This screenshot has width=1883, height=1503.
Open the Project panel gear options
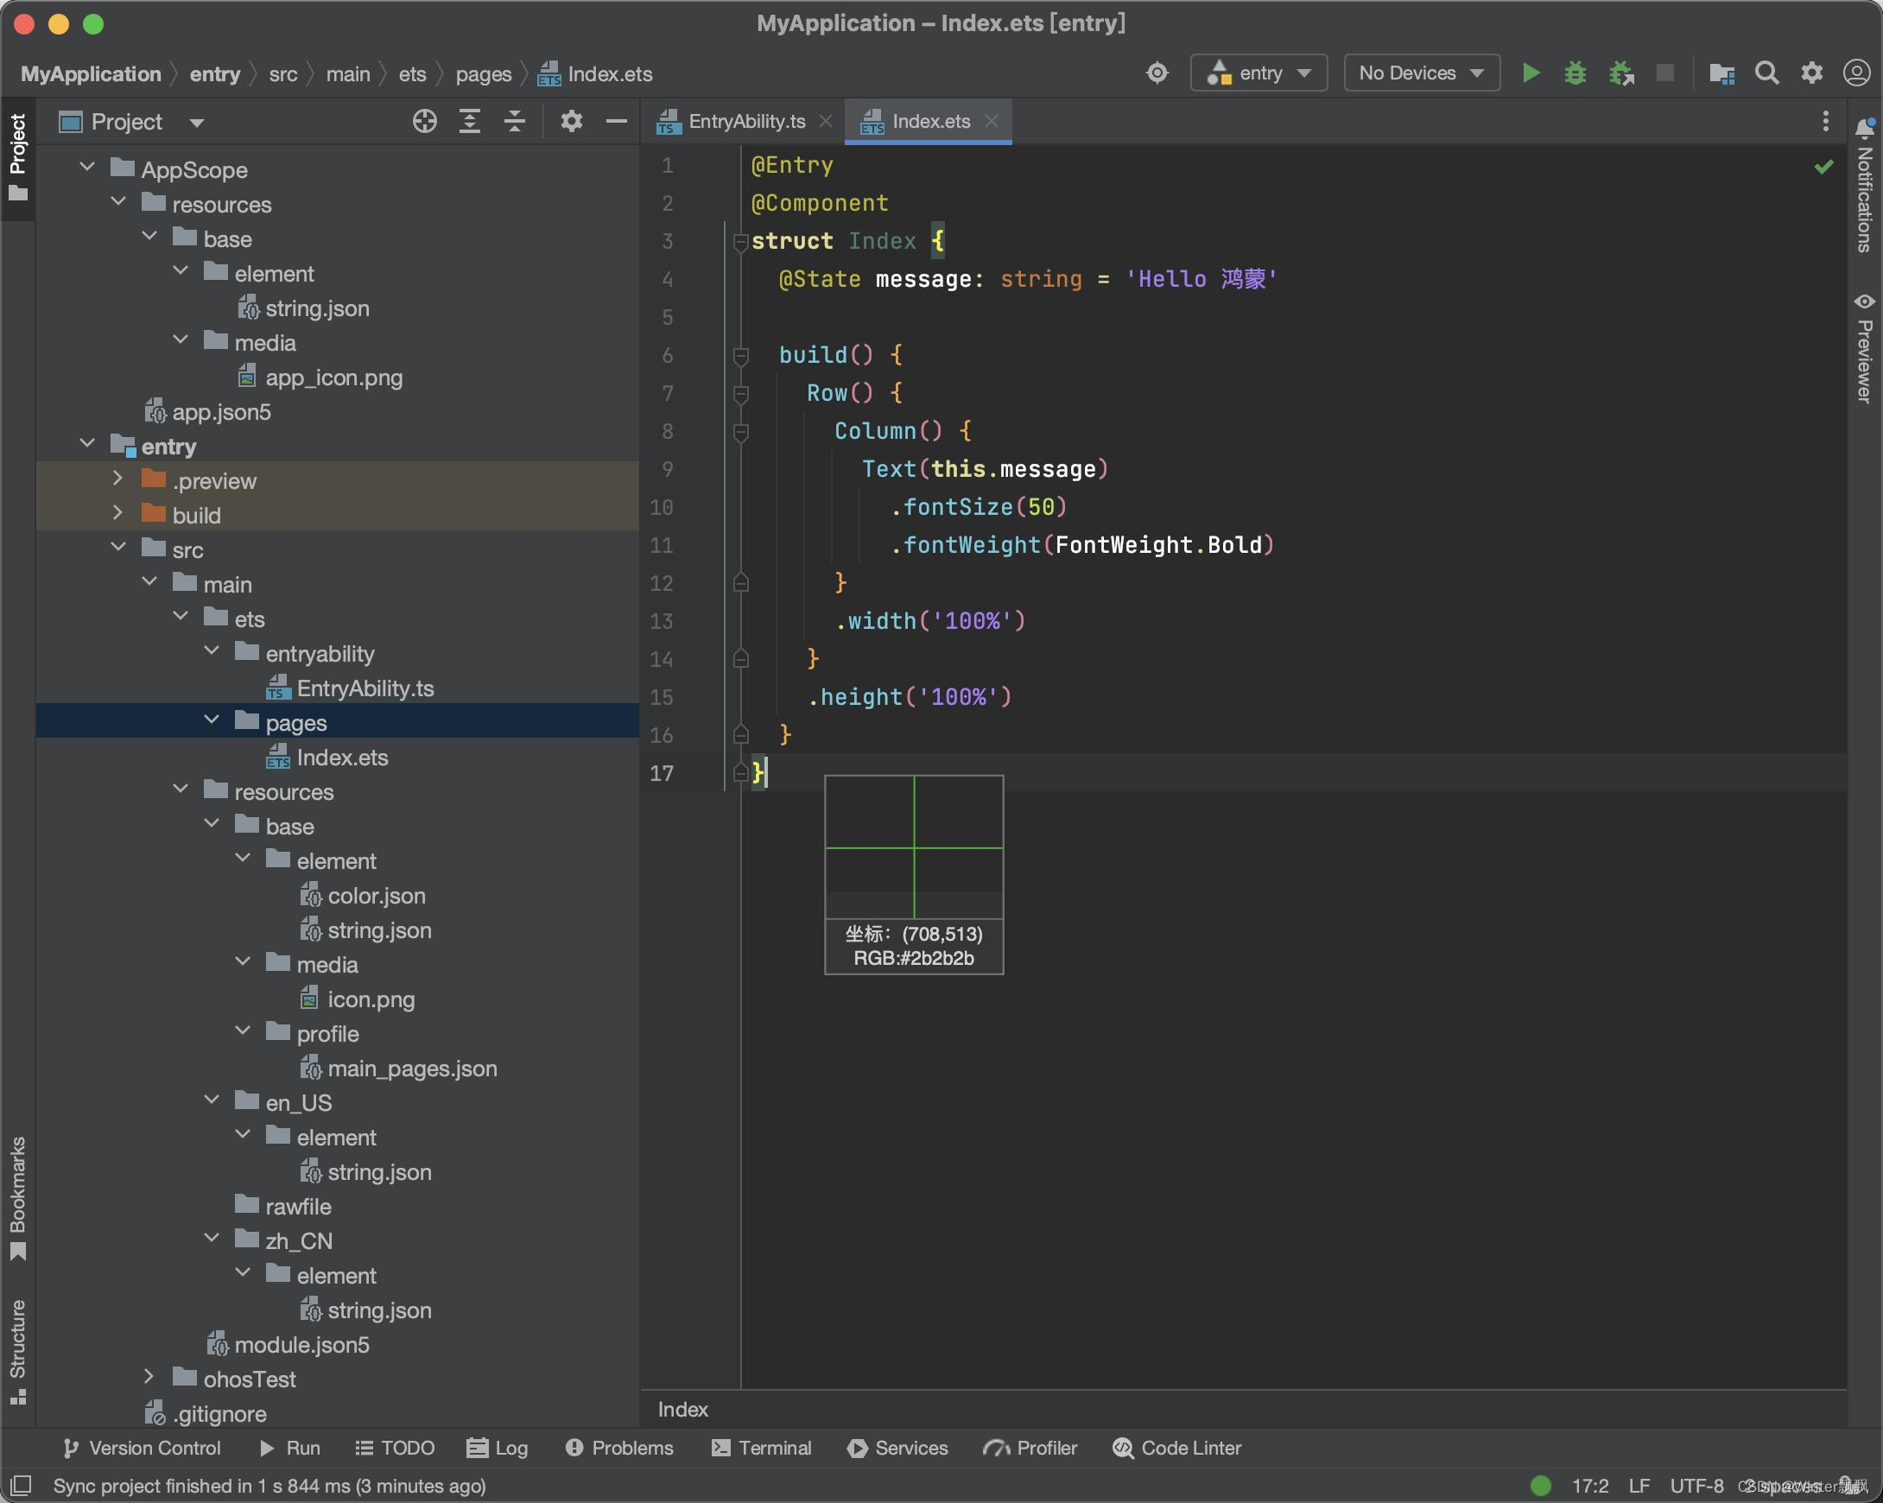(571, 122)
